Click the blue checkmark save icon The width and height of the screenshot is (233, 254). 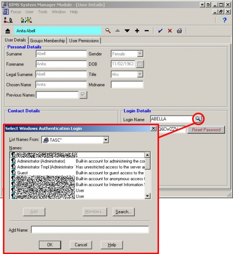pos(160,31)
